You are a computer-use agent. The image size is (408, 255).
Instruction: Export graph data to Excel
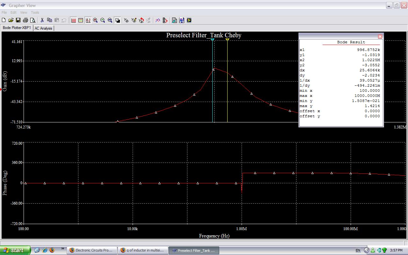tap(174, 20)
